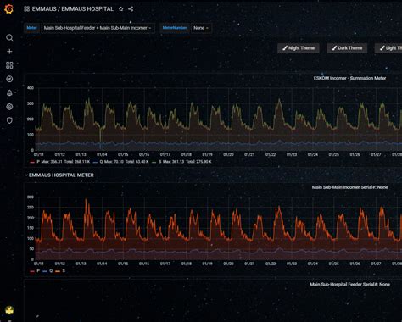402x322 pixels.
Task: Click the Dark Theme button
Action: [x=347, y=48]
